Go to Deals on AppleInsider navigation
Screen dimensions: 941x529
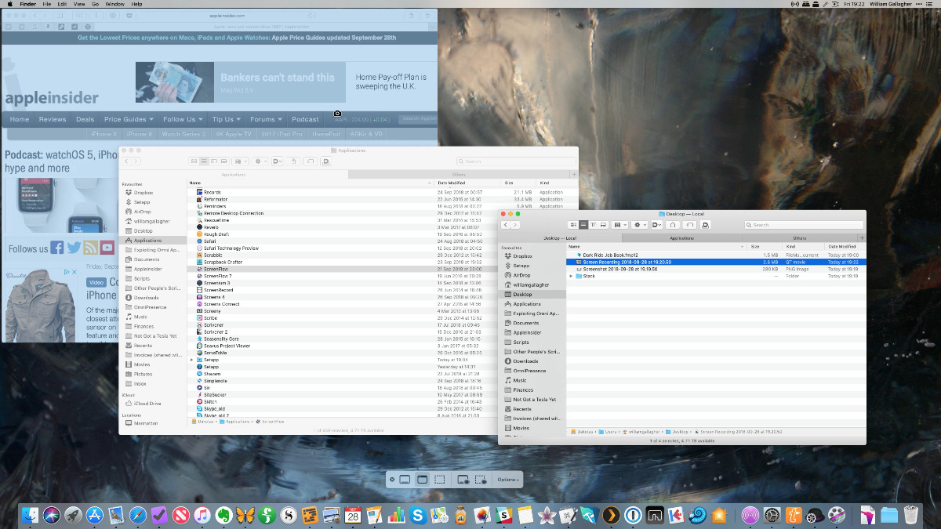pyautogui.click(x=85, y=119)
